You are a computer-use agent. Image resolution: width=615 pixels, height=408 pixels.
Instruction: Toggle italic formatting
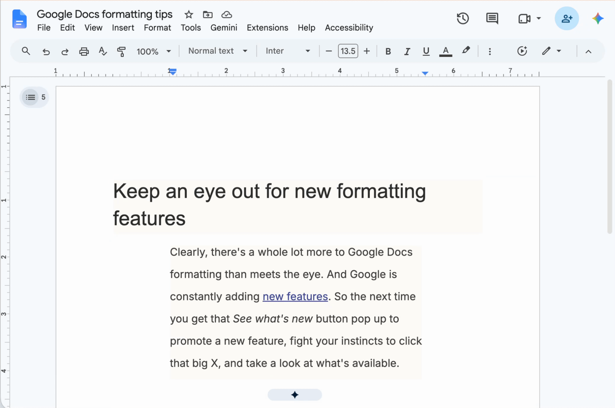pos(407,51)
